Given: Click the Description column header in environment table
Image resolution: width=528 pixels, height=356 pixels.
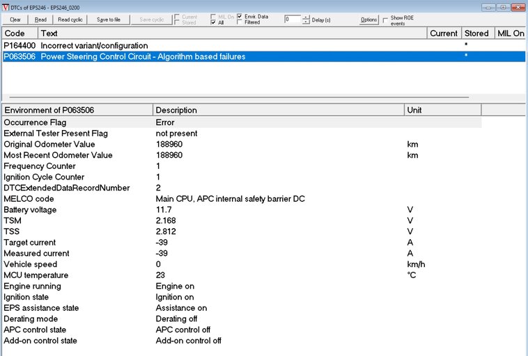Looking at the screenshot, I should (x=279, y=111).
